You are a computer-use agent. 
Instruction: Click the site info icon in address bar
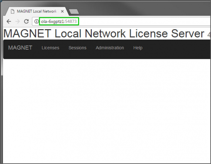tap(37, 21)
